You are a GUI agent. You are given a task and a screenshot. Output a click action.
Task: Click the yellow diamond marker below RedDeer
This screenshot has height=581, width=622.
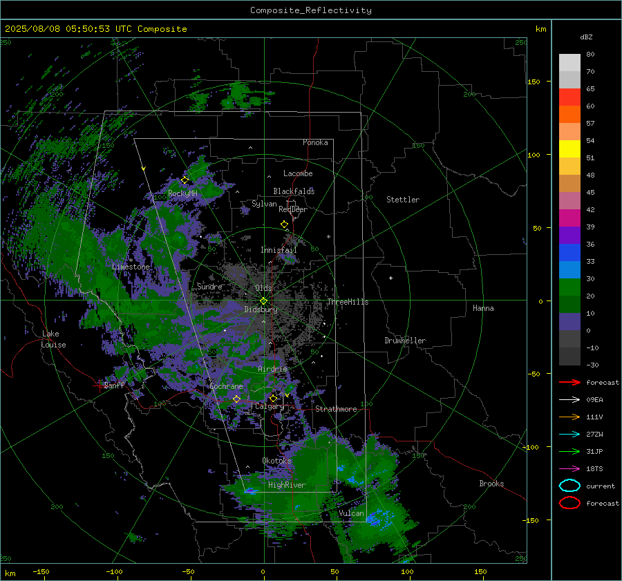pos(284,225)
